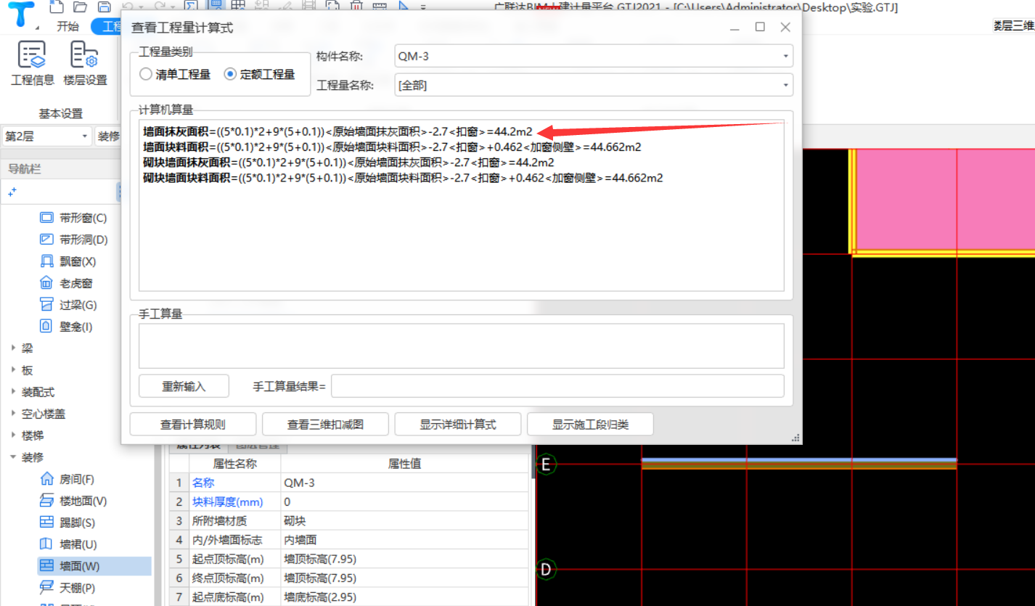Click inside the 手工算量 text area
This screenshot has width=1035, height=606.
462,345
